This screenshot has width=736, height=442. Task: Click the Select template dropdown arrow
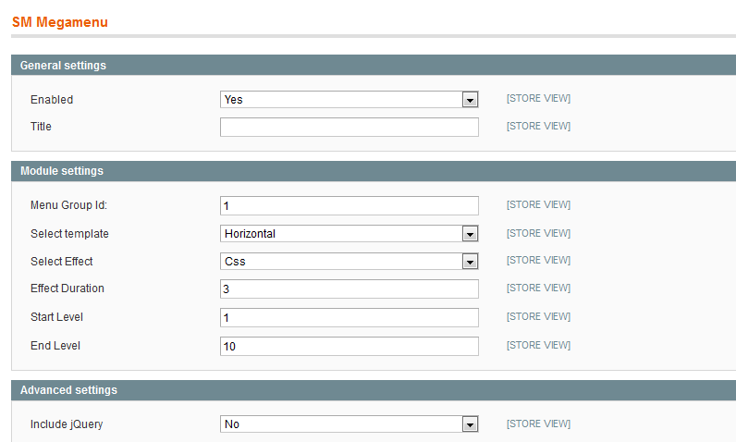[x=470, y=234]
